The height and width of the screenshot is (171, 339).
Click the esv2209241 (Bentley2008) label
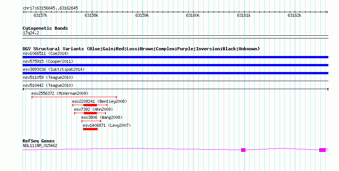(99, 101)
